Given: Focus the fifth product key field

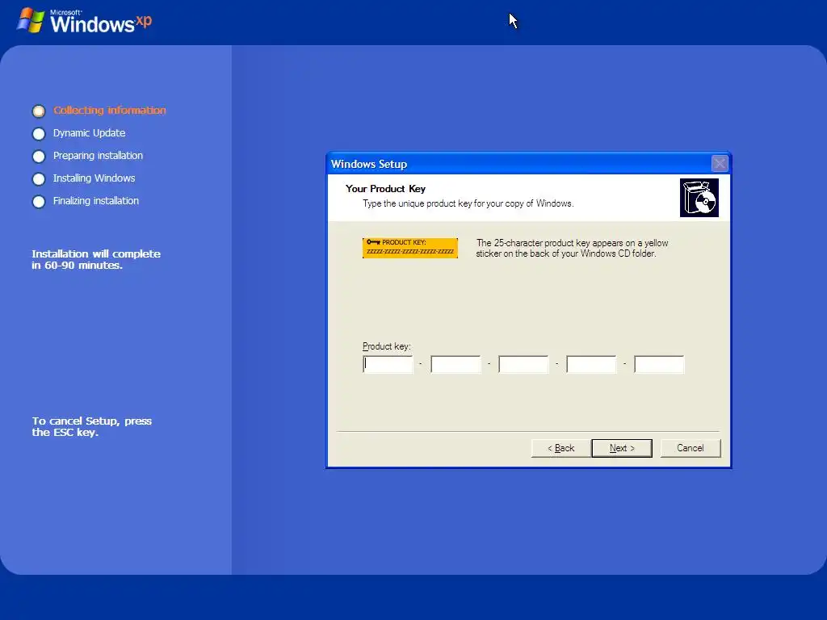Looking at the screenshot, I should pos(659,364).
